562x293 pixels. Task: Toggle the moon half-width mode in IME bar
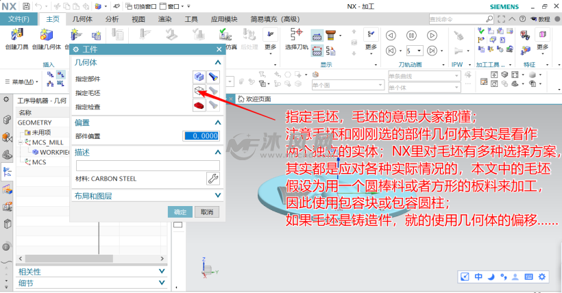coord(491,277)
